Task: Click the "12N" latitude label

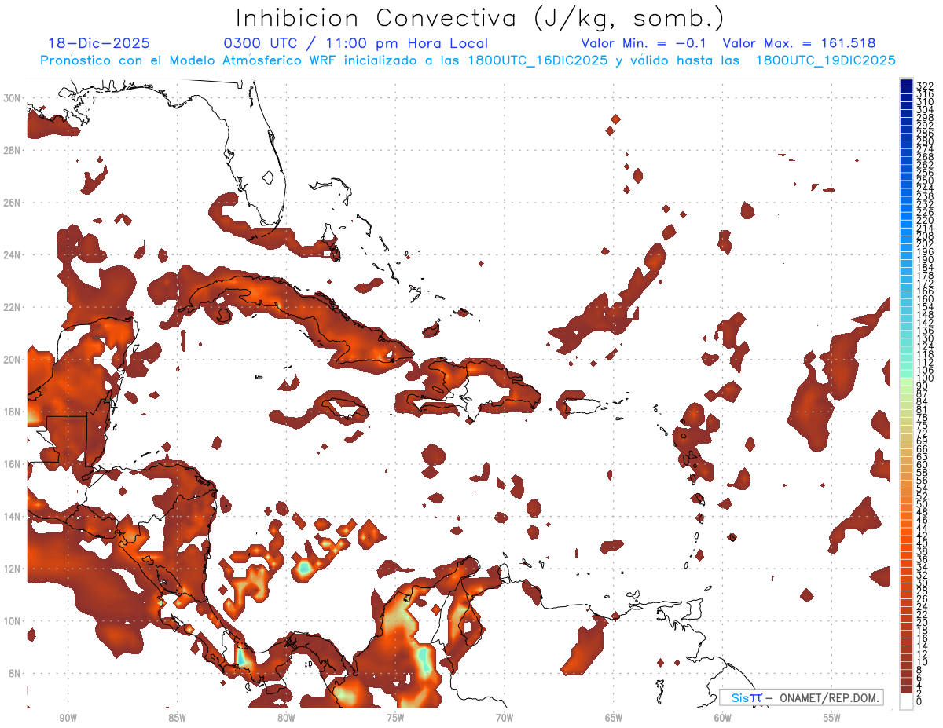Action: (13, 569)
